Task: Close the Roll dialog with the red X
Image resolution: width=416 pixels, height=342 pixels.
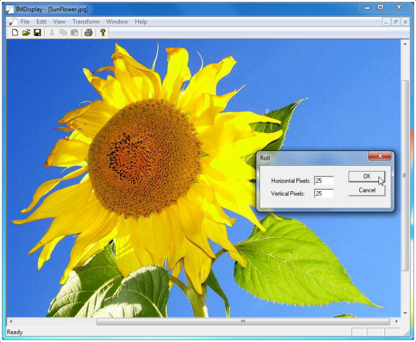Action: 380,156
